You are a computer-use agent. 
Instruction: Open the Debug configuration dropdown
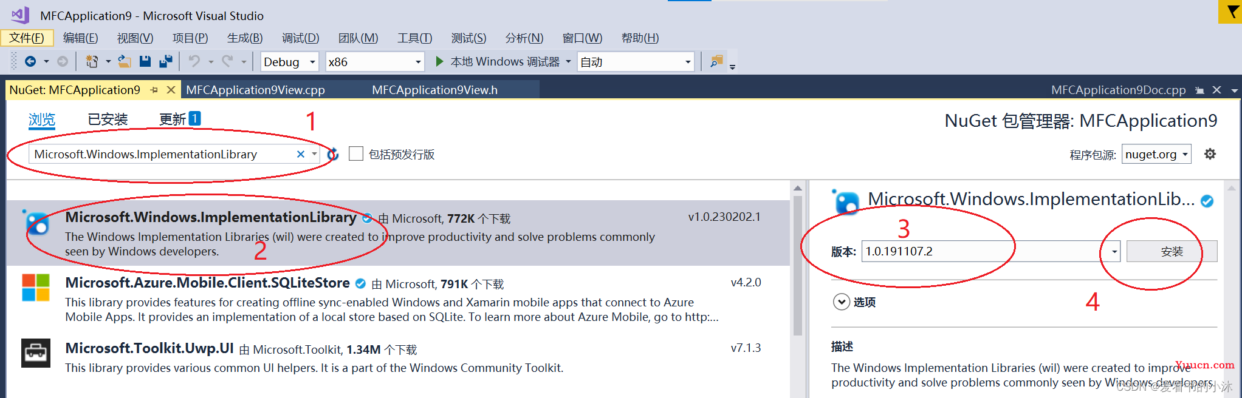coord(290,62)
